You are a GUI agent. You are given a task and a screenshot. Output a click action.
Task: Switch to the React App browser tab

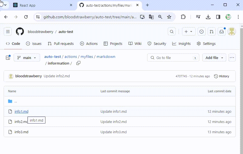pyautogui.click(x=42, y=5)
